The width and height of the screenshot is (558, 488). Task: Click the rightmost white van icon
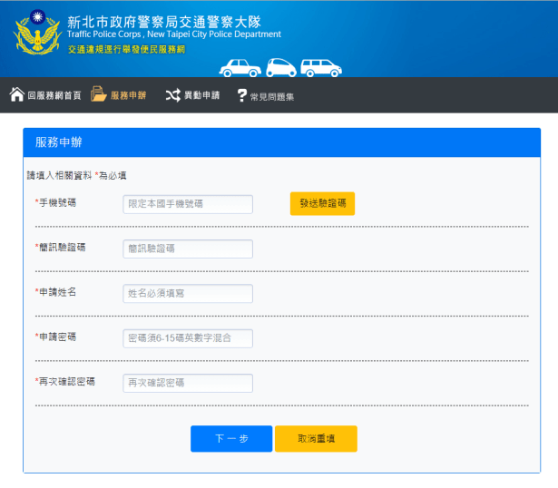tap(321, 68)
